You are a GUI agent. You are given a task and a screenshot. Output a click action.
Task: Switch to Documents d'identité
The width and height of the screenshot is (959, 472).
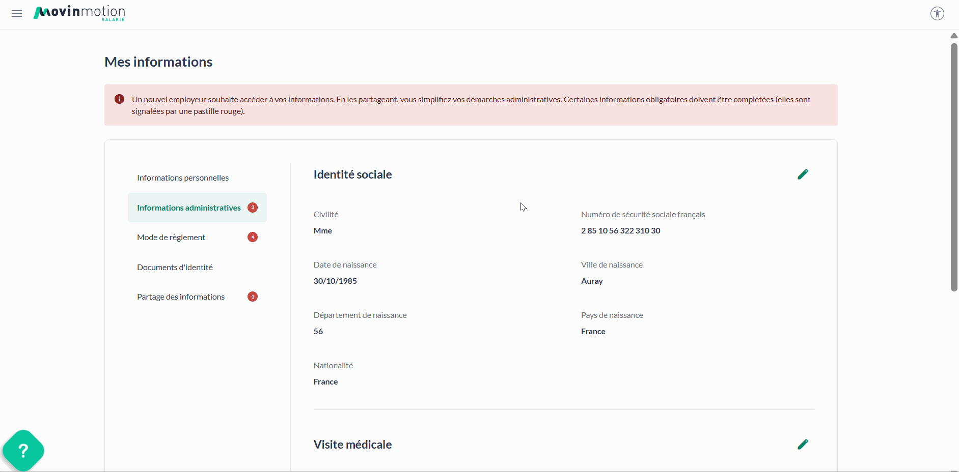pos(175,267)
